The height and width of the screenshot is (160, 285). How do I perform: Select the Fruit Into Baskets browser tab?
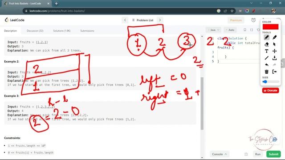click(x=27, y=4)
